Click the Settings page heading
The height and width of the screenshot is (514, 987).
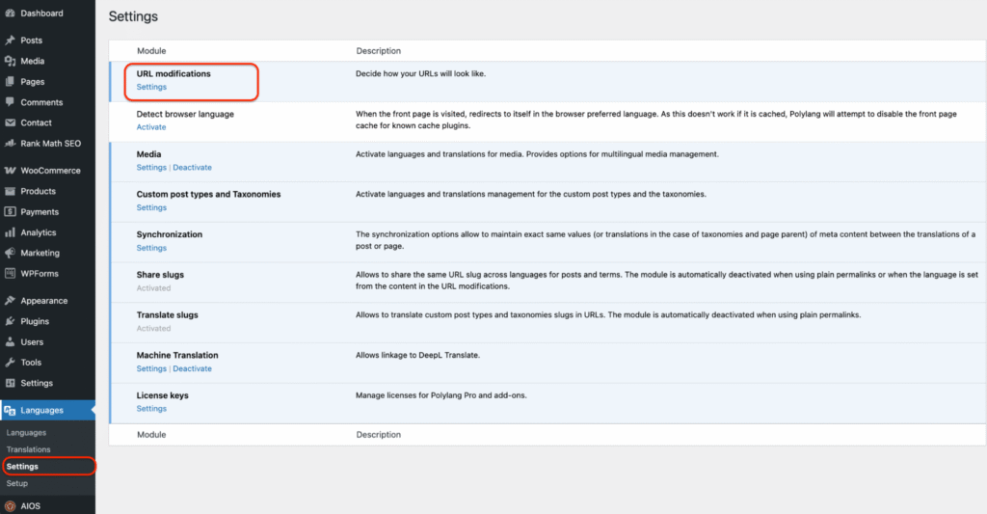(x=133, y=17)
